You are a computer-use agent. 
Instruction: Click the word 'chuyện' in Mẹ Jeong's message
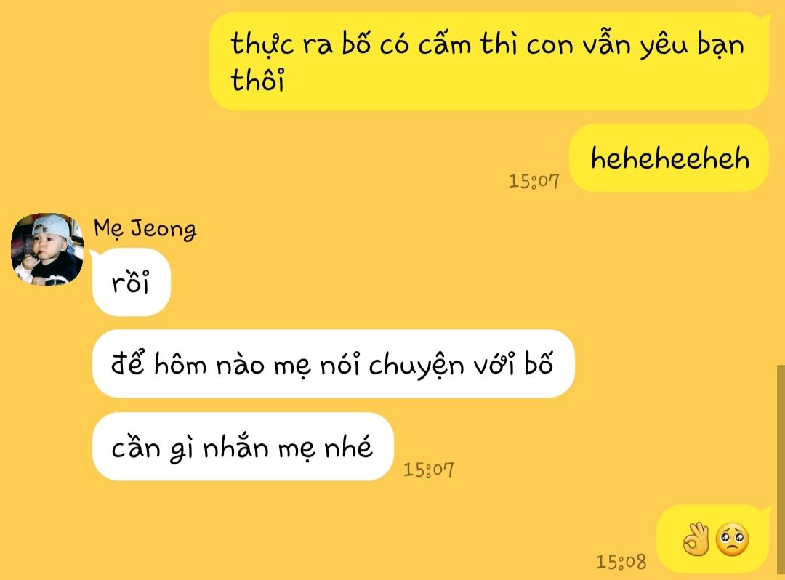pyautogui.click(x=409, y=366)
